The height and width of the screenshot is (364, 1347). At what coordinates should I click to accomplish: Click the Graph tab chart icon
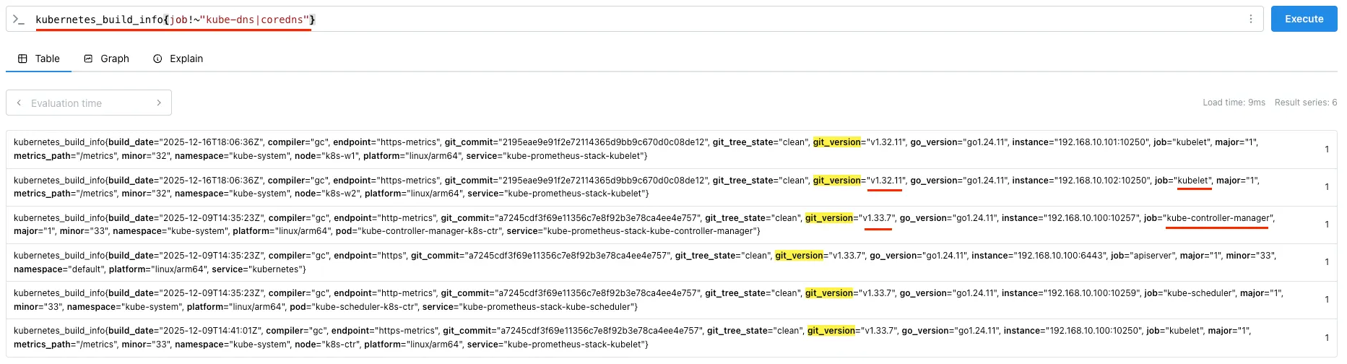pos(88,58)
